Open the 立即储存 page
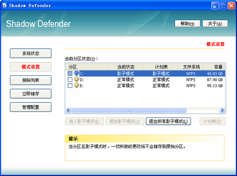Viewport: 237px width, 176px height. click(x=31, y=93)
